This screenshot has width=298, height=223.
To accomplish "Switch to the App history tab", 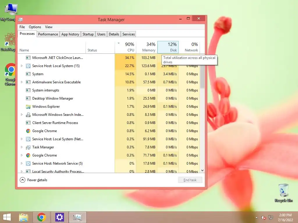I will [x=70, y=34].
